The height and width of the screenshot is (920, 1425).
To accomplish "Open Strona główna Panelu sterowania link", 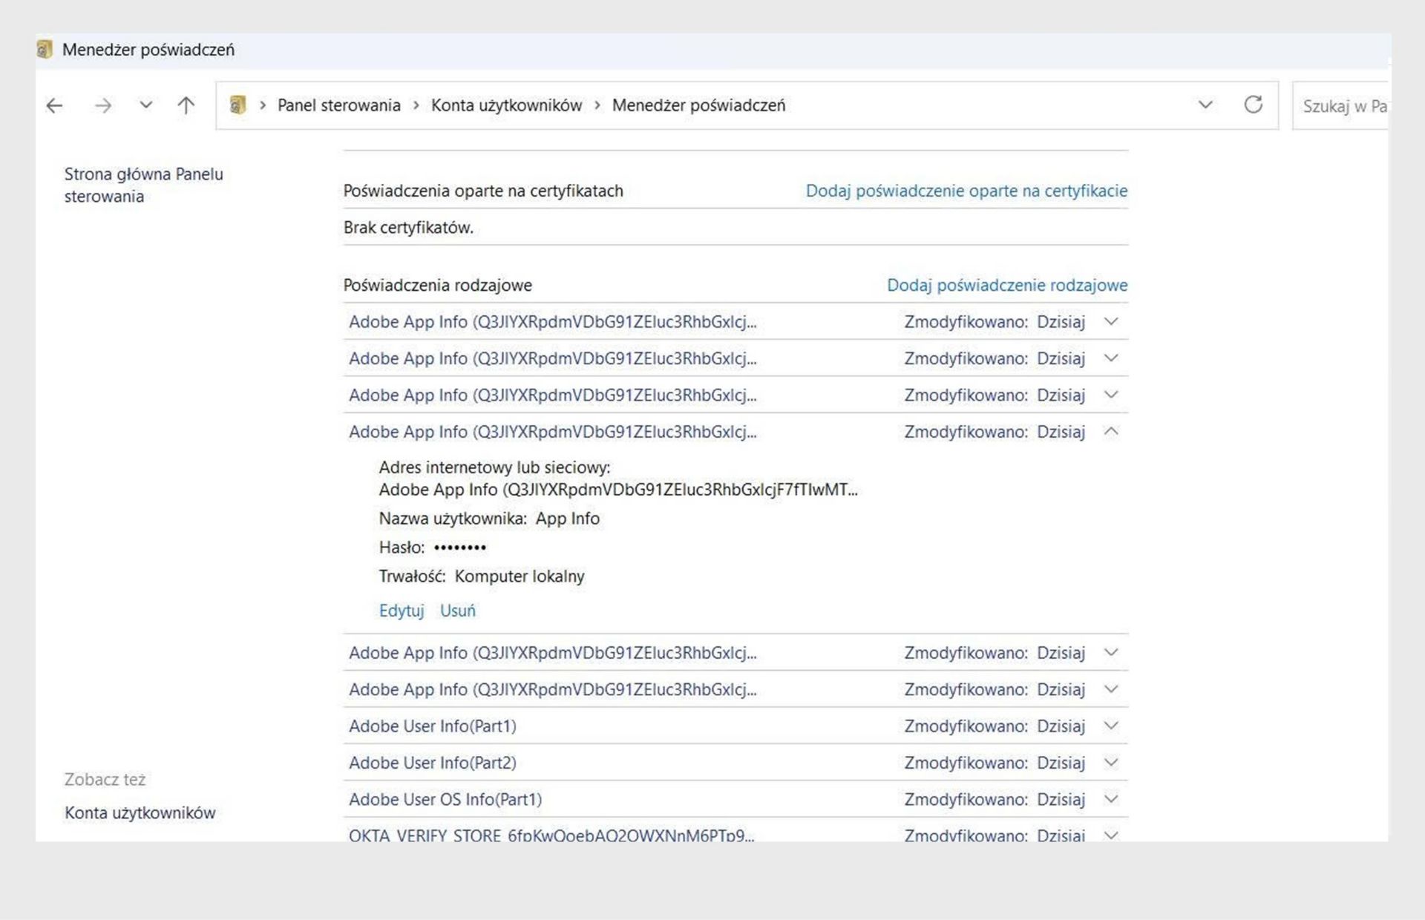I will pyautogui.click(x=143, y=185).
